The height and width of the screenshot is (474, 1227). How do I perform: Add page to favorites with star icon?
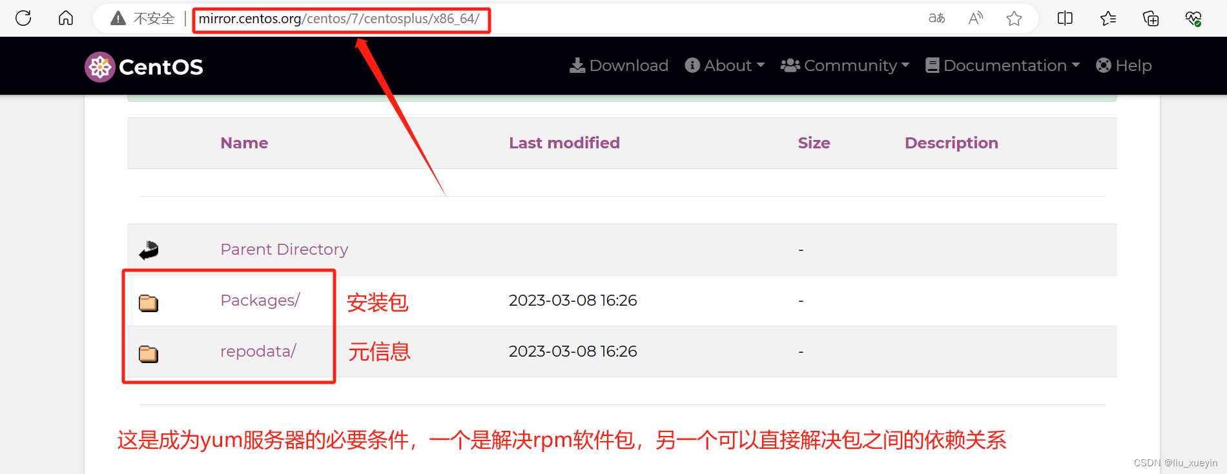coord(1014,18)
